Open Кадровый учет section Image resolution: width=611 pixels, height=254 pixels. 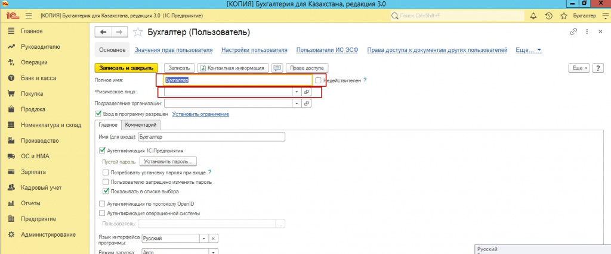pyautogui.click(x=41, y=187)
